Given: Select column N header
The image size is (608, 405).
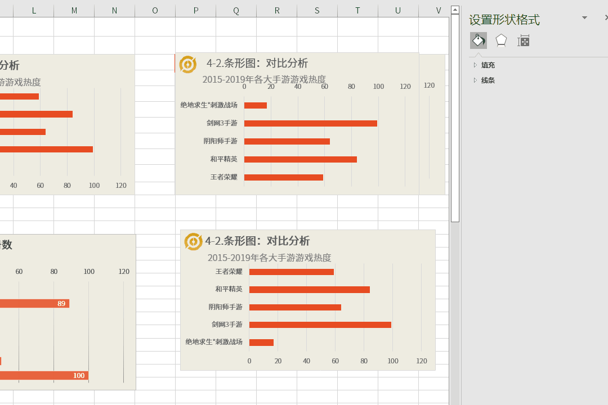Looking at the screenshot, I should pyautogui.click(x=114, y=11).
